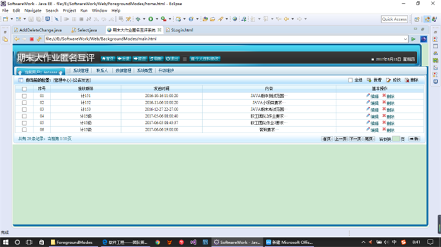Click the red browser stop icon
The width and height of the screenshot is (441, 247).
31,39
